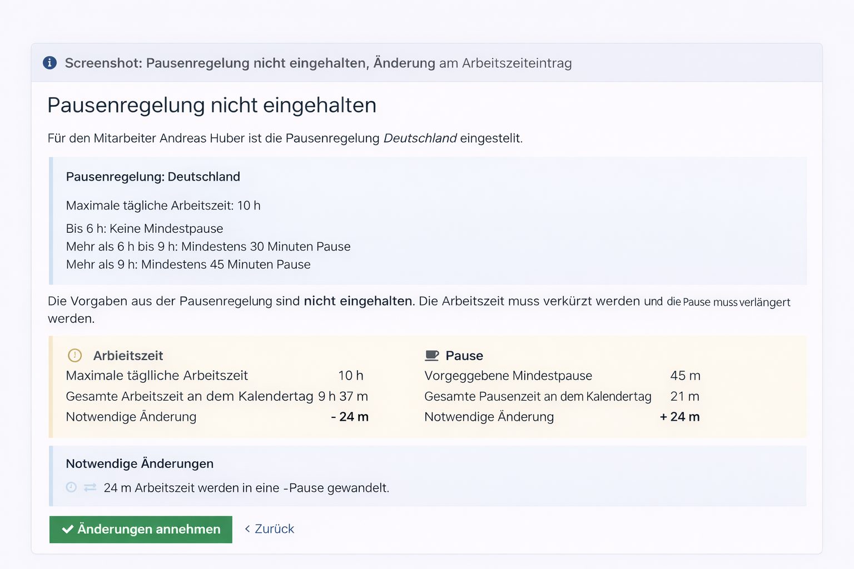Click the Bis 6 h: Keine Mindestpause line
This screenshot has height=569, width=854.
coord(145,228)
